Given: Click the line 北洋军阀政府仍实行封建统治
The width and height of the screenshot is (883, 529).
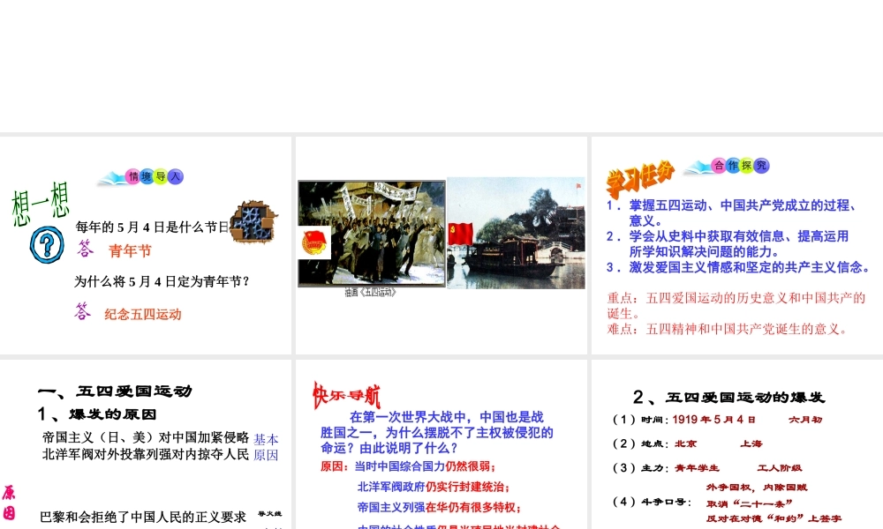Looking at the screenshot, I should [x=434, y=487].
